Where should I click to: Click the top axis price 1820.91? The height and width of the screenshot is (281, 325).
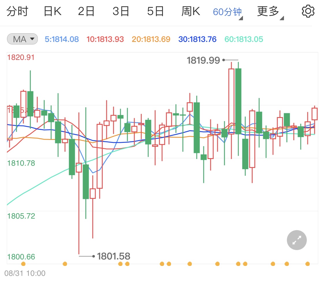pos(21,57)
